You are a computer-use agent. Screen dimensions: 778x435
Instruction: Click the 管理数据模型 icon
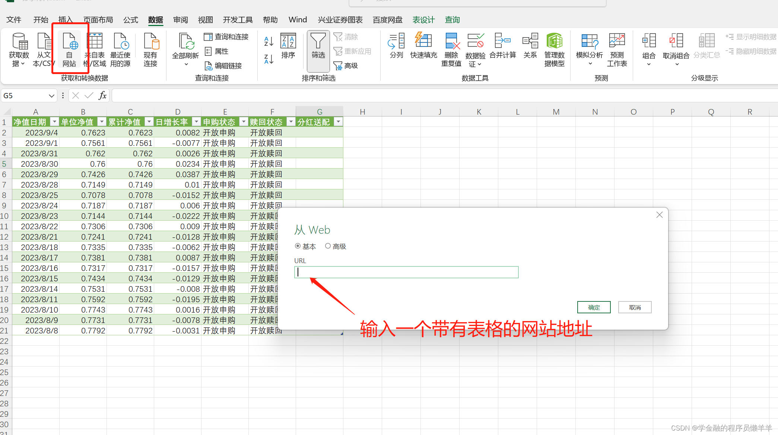[554, 41]
